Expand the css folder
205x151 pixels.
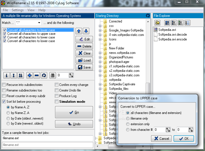point(100,26)
